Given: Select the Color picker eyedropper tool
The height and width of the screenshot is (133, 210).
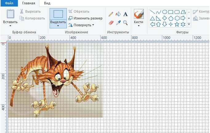Looking at the screenshot, I should pos(118,23).
